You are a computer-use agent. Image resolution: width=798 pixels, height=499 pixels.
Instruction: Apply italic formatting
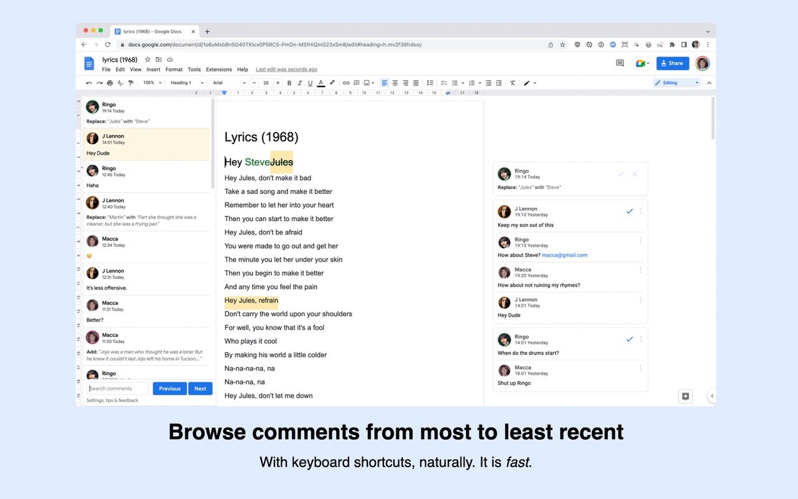pyautogui.click(x=300, y=83)
